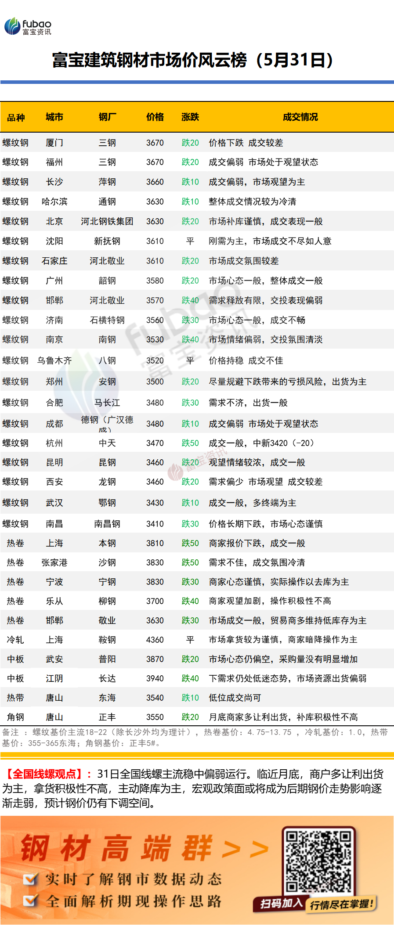Click the mill cell 新抚钢
This screenshot has height=926, width=394.
point(107,241)
